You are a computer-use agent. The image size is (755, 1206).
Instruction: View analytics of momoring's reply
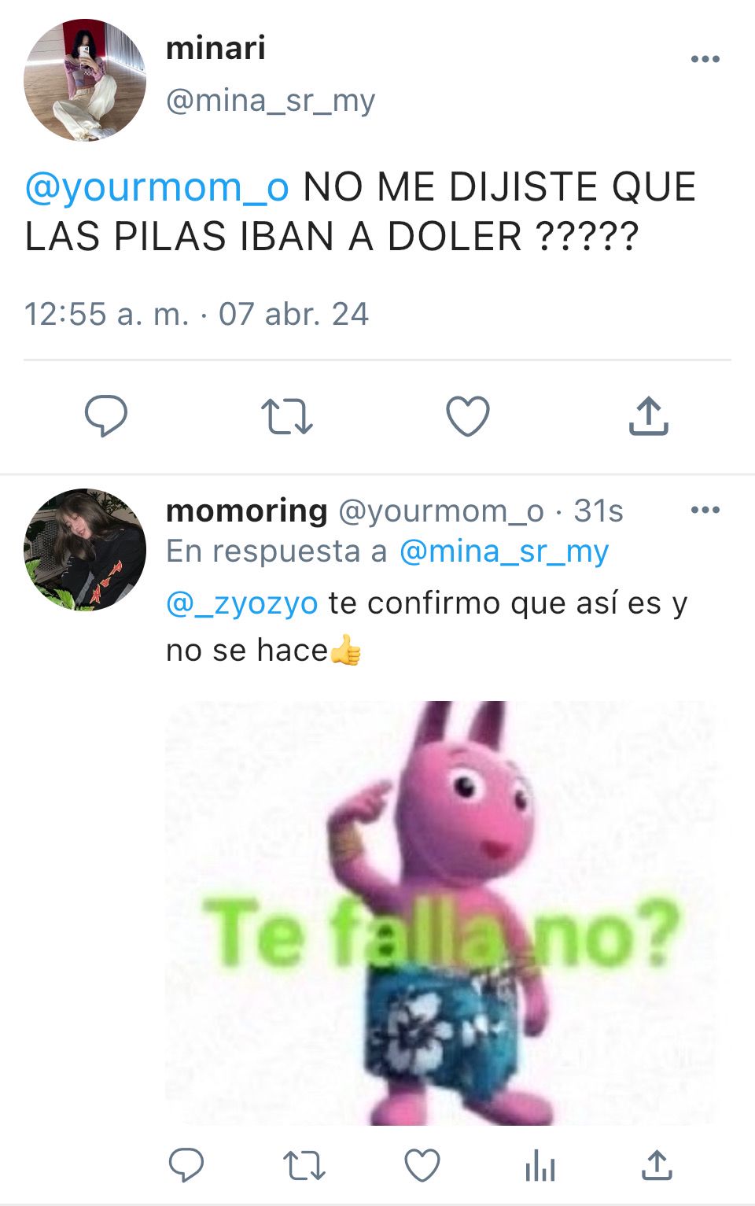tap(540, 1166)
